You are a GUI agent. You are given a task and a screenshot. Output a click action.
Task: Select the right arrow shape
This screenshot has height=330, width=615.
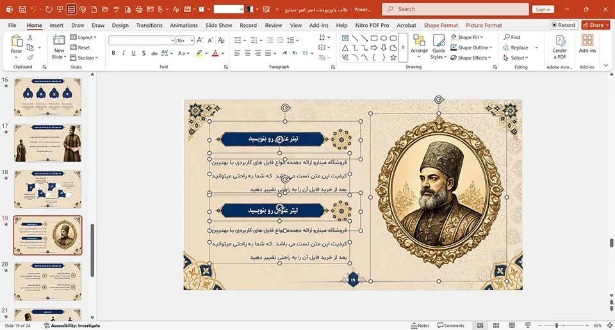(x=374, y=48)
